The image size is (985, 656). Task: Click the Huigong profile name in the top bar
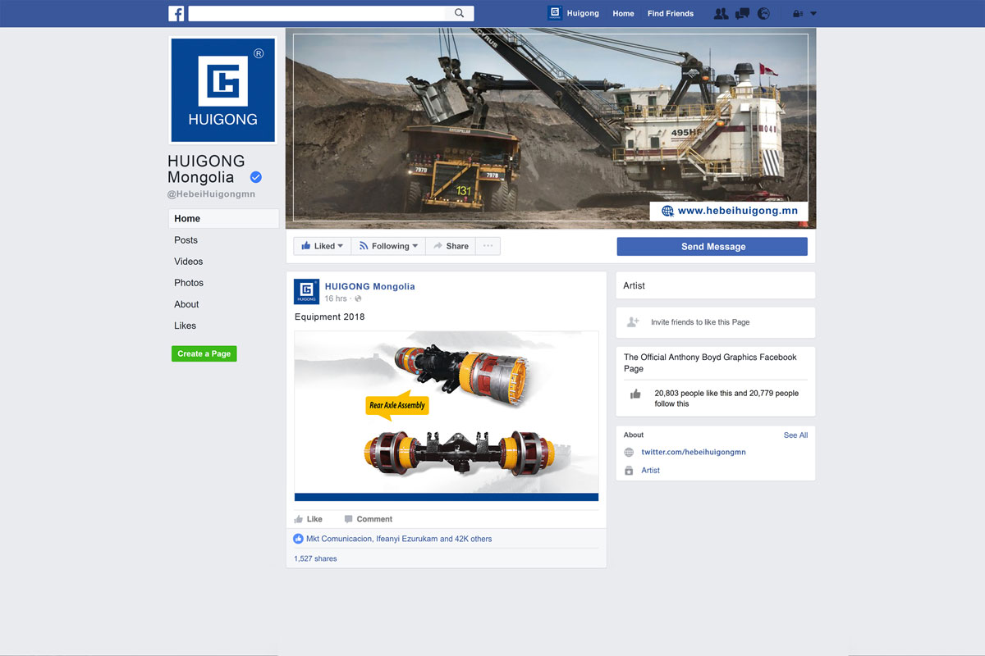coord(583,13)
